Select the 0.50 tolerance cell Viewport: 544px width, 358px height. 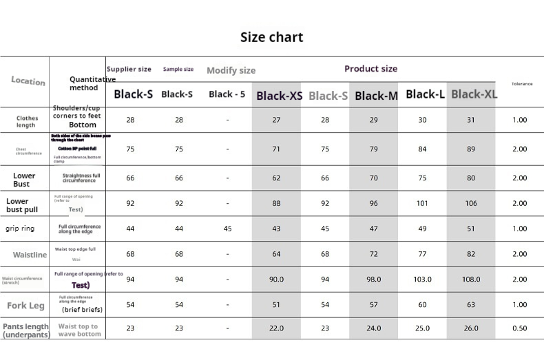point(519,328)
